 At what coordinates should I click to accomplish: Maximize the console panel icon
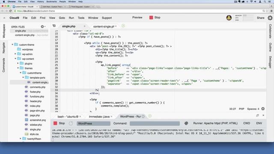point(257,115)
